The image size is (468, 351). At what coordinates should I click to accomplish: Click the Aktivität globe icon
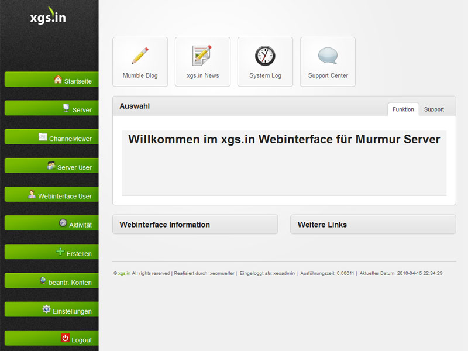[x=64, y=223]
